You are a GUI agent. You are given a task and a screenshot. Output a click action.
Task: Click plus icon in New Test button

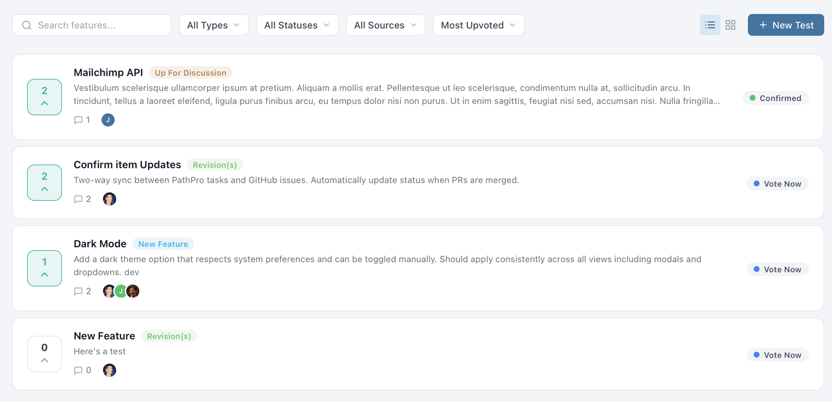tap(763, 25)
